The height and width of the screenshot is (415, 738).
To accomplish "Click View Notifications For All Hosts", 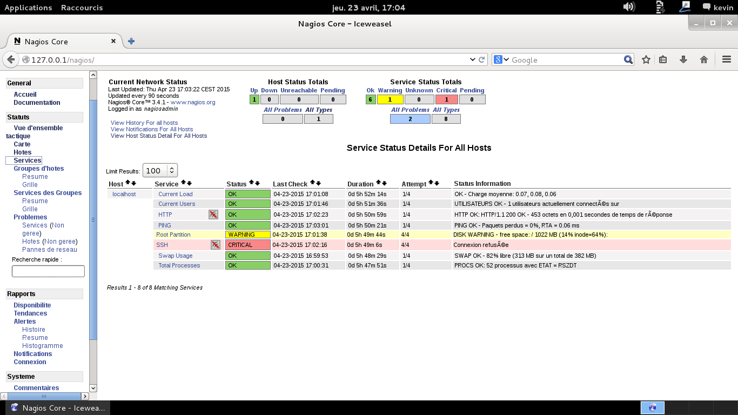I will 152,129.
